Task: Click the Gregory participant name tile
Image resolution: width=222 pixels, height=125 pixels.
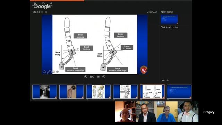Action: click(209, 112)
